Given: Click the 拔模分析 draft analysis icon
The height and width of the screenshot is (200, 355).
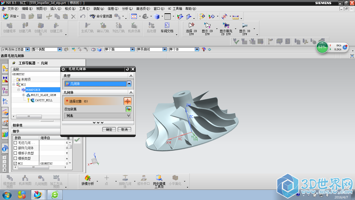Looking at the screenshot, I should [88, 180].
